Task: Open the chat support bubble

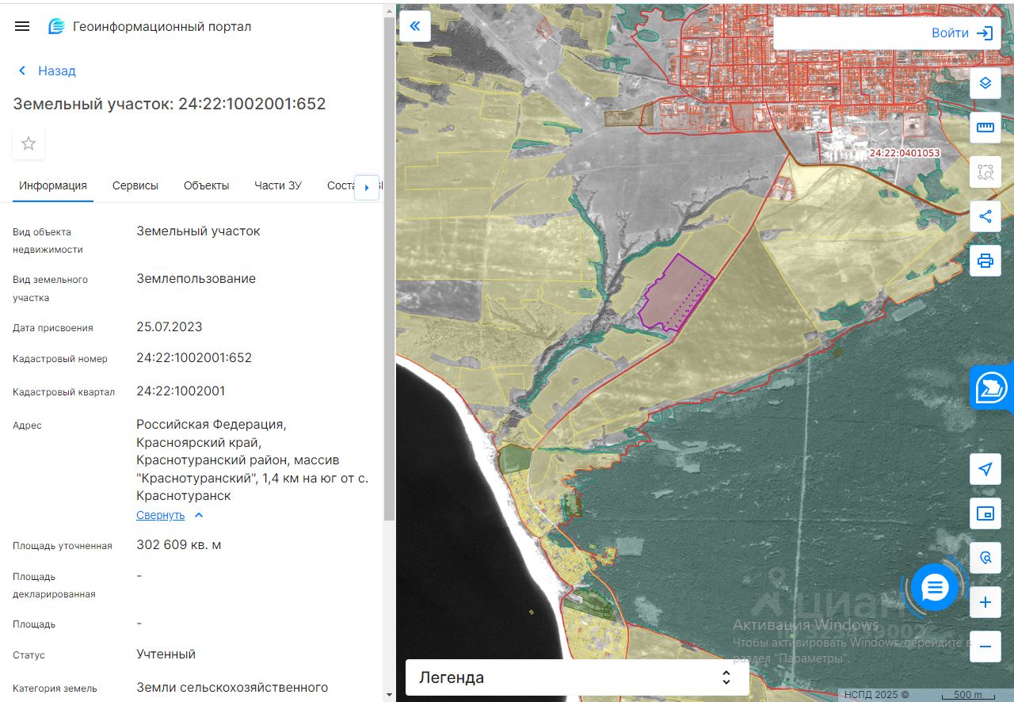Action: click(x=935, y=587)
